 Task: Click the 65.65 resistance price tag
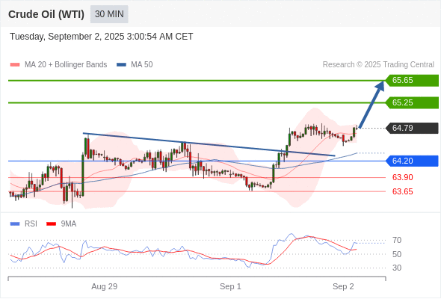pyautogui.click(x=412, y=80)
